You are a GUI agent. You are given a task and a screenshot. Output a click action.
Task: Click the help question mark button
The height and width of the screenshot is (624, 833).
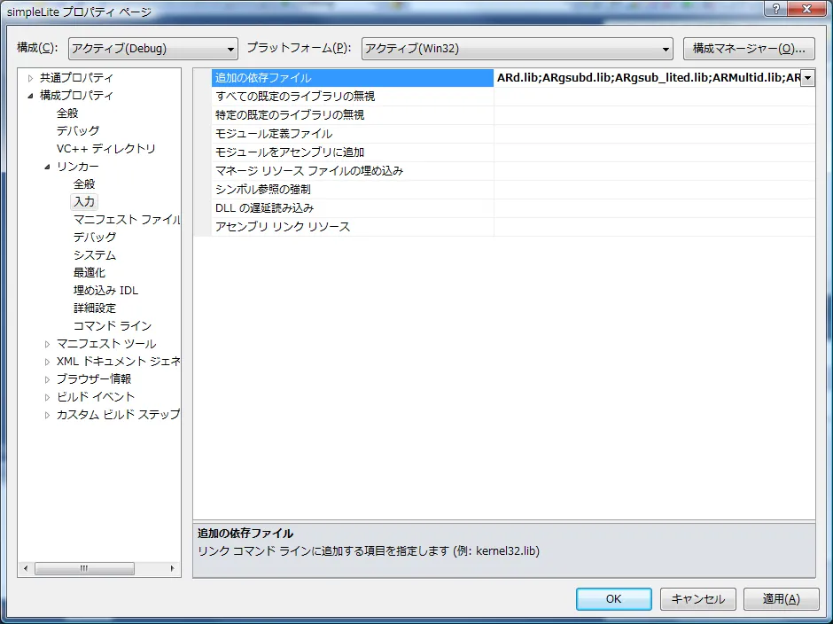click(x=775, y=9)
